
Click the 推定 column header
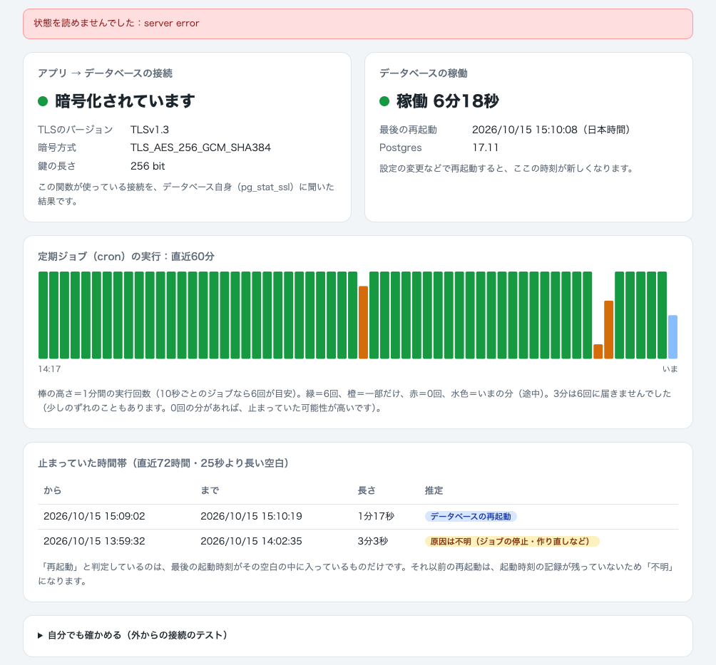[434, 490]
